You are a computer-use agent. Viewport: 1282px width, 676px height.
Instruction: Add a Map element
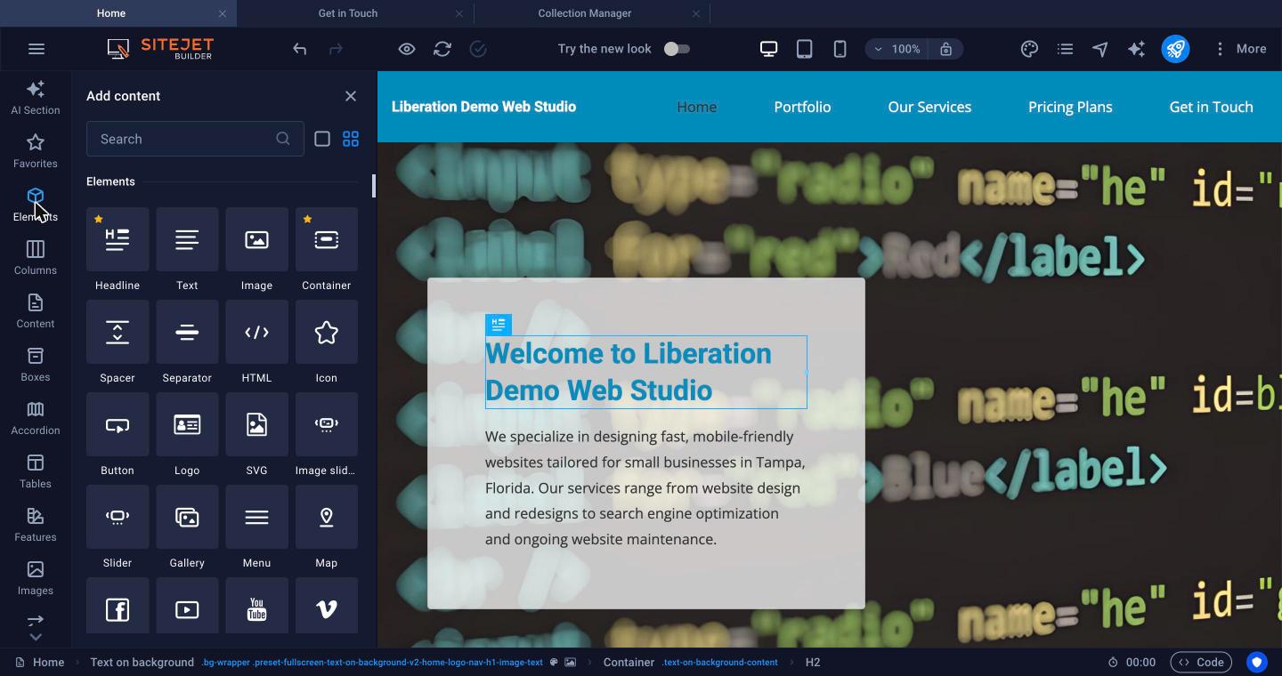coord(326,518)
